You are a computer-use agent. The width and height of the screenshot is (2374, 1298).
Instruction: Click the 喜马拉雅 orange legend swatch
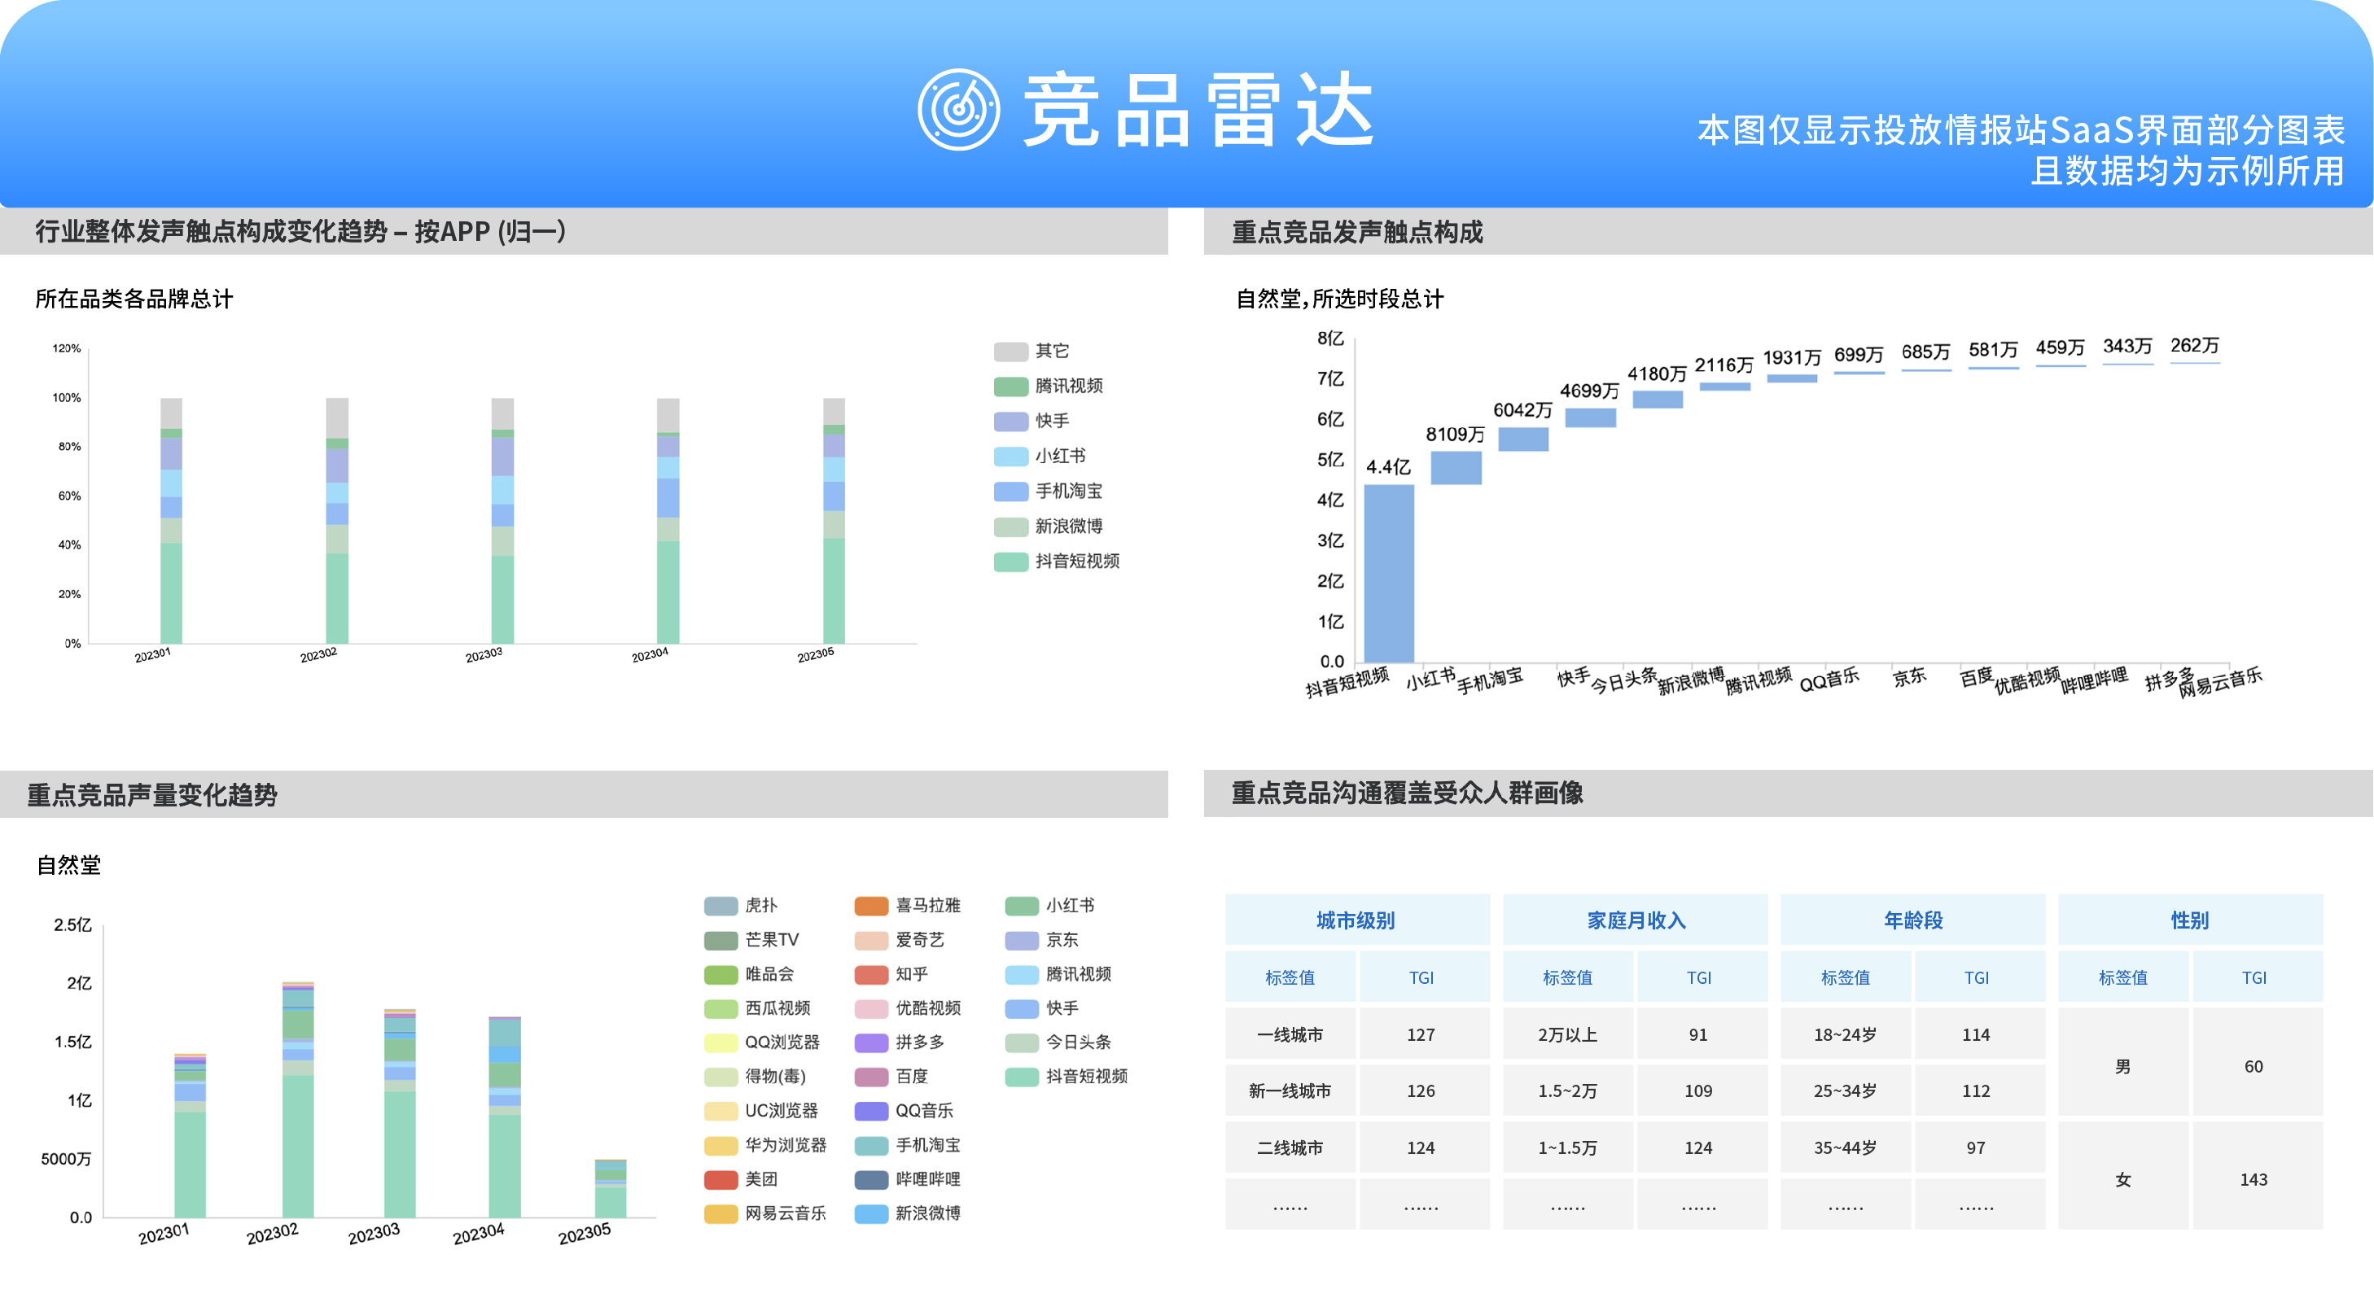tap(871, 906)
